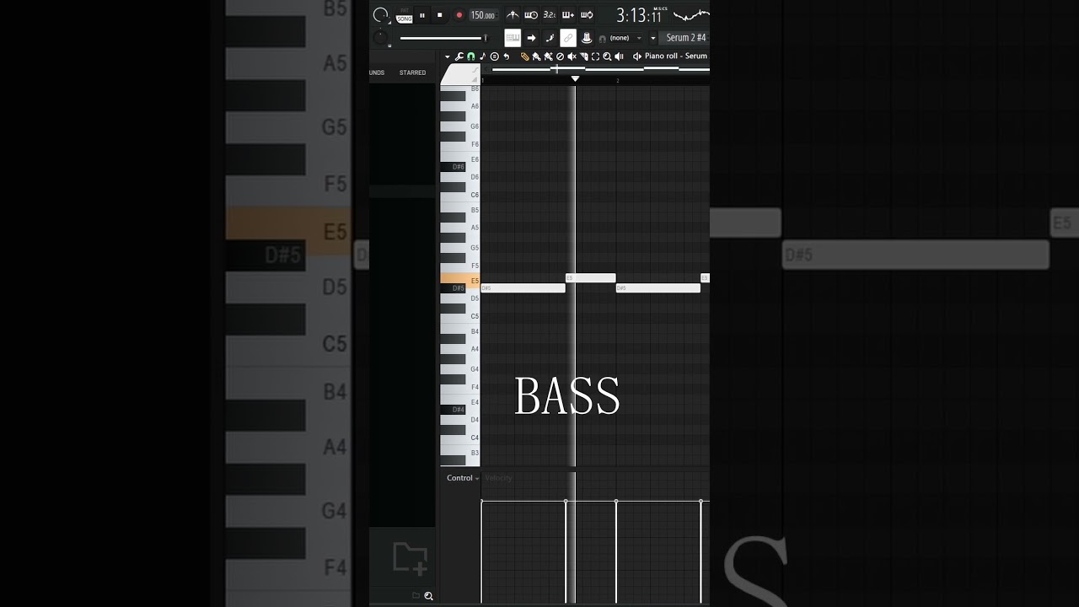This screenshot has height=607, width=1079.
Task: Select the Mute tool speaker icon
Action: point(572,56)
